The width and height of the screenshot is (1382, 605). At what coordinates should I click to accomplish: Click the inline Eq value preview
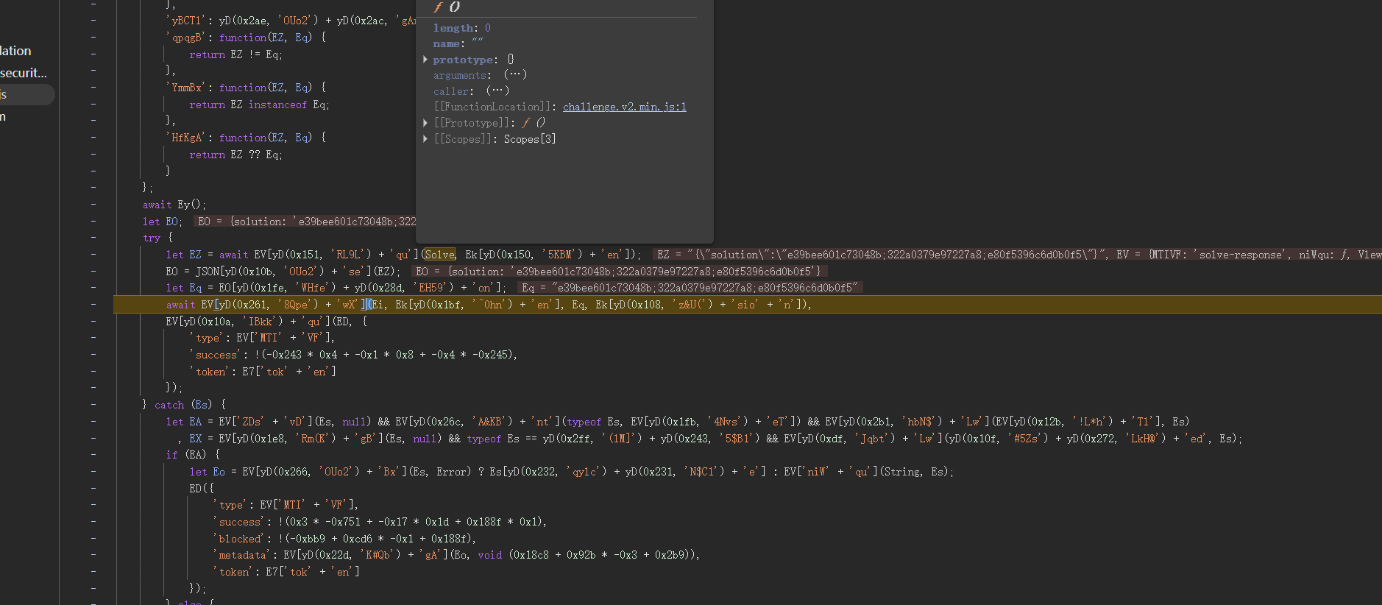[690, 288]
